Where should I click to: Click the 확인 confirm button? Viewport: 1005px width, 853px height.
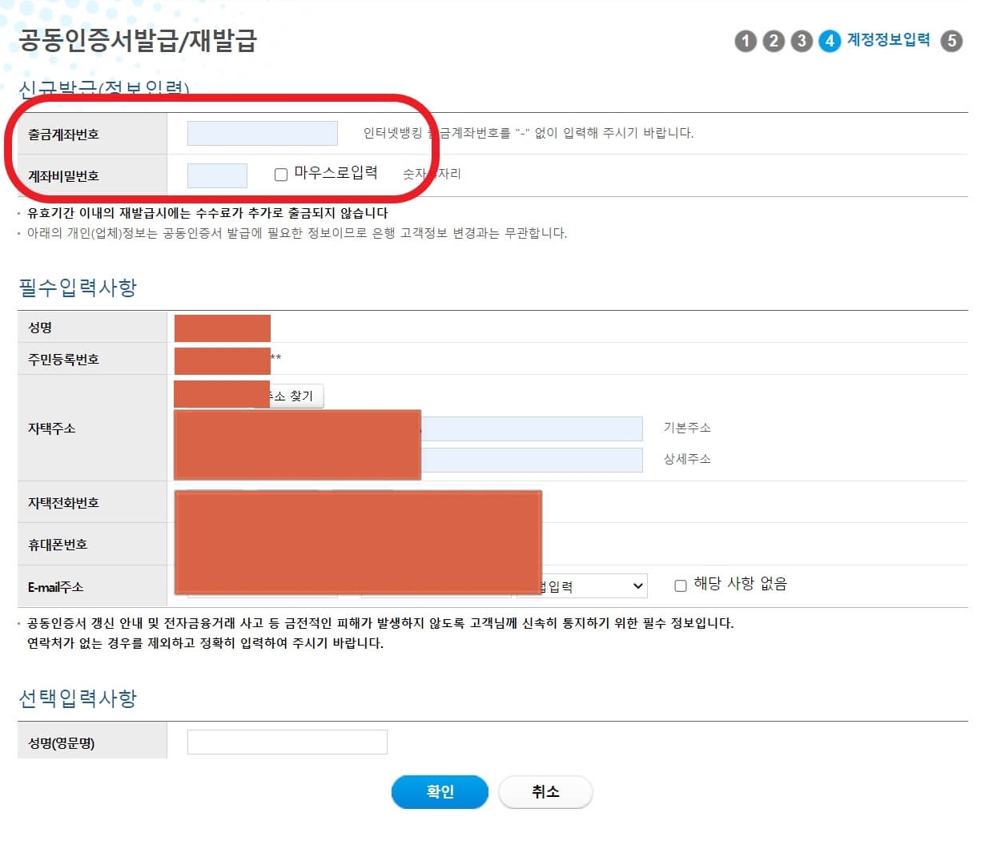click(x=440, y=791)
